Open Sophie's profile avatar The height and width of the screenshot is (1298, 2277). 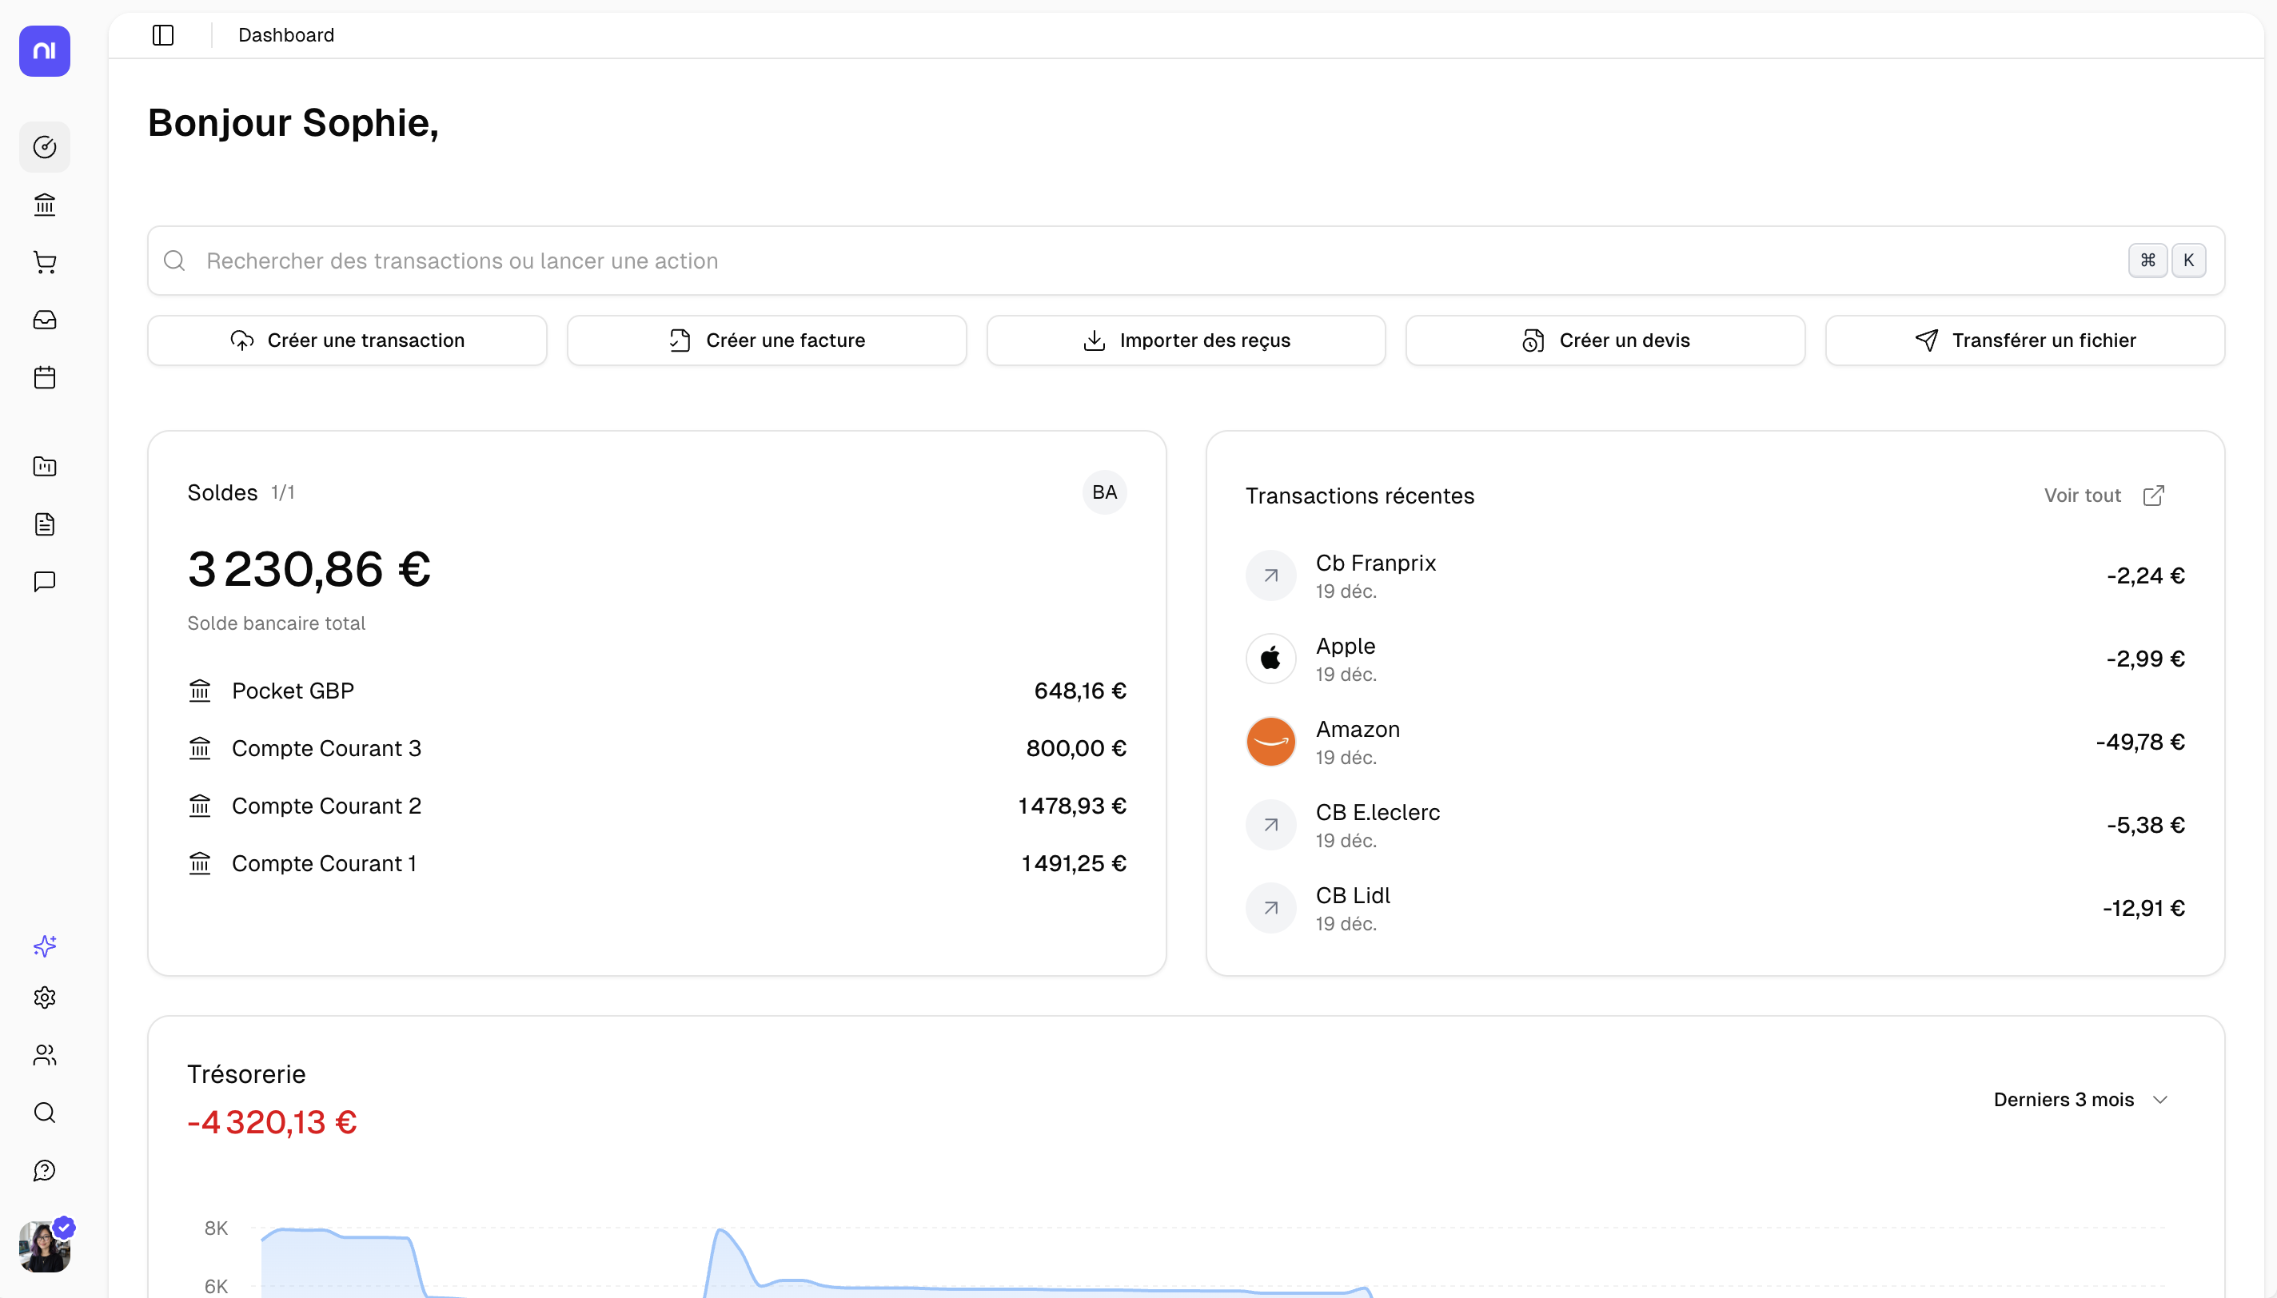point(45,1246)
